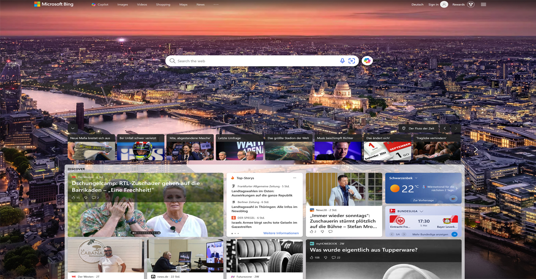Click the Sign in profile avatar
This screenshot has width=536, height=279.
[x=444, y=5]
